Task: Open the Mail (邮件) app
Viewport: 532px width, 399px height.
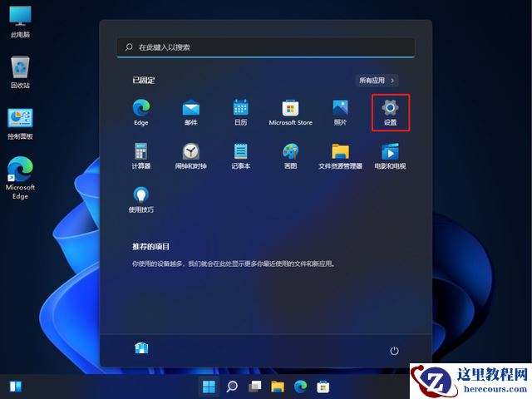Action: click(191, 112)
